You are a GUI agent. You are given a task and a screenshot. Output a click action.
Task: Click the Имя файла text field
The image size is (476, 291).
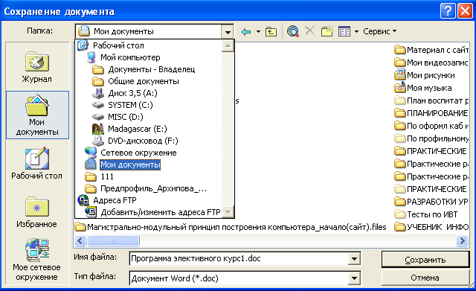239,259
